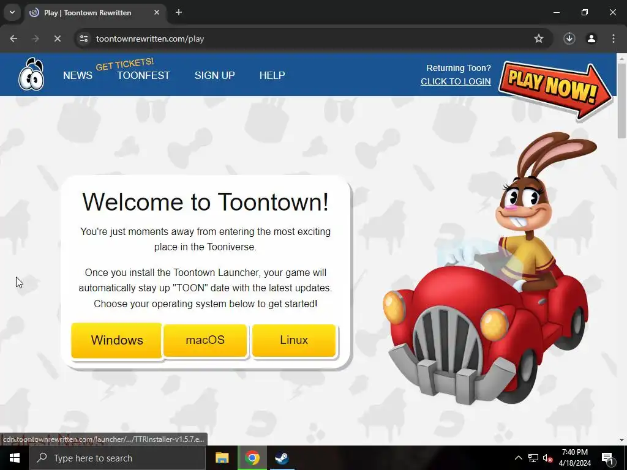Focus the address bar URL
The image size is (627, 470).
pos(150,39)
